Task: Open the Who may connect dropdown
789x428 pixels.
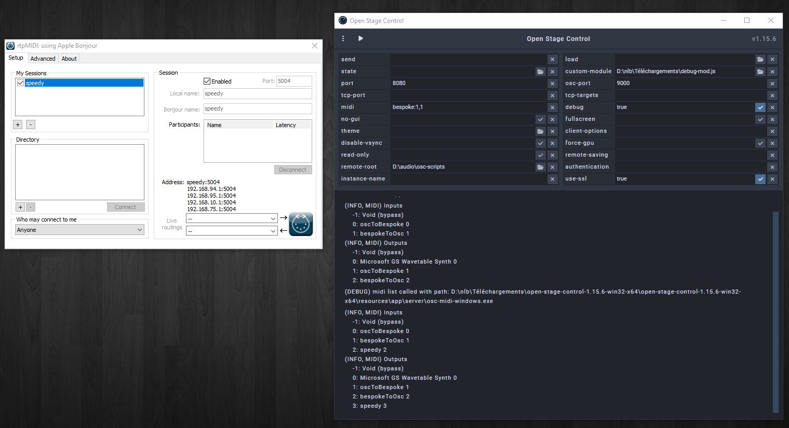Action: (79, 230)
